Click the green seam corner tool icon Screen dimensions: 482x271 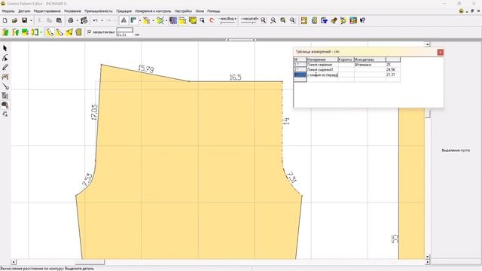133,20
